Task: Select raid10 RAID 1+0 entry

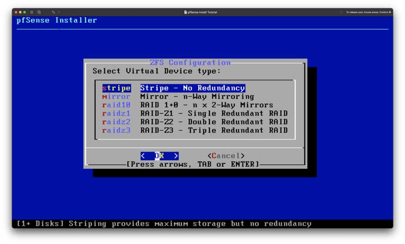Action: [x=187, y=105]
